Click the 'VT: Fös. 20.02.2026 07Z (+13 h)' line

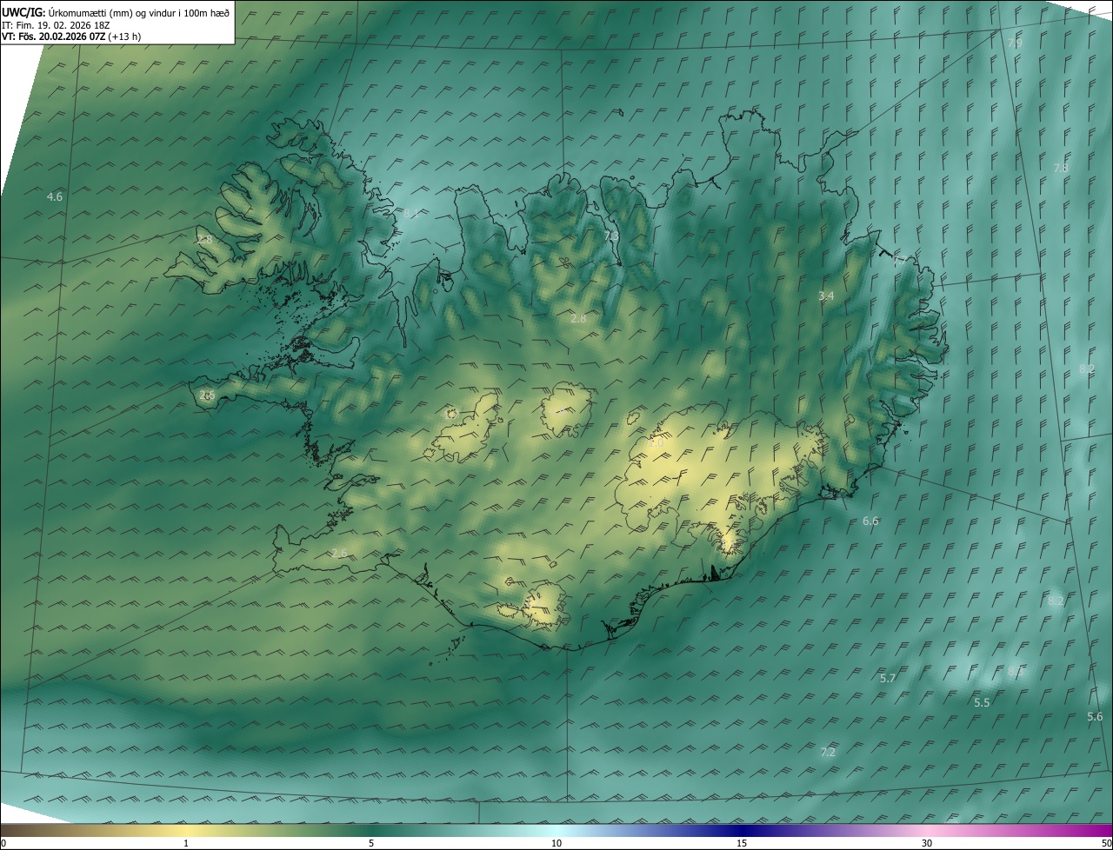71,37
